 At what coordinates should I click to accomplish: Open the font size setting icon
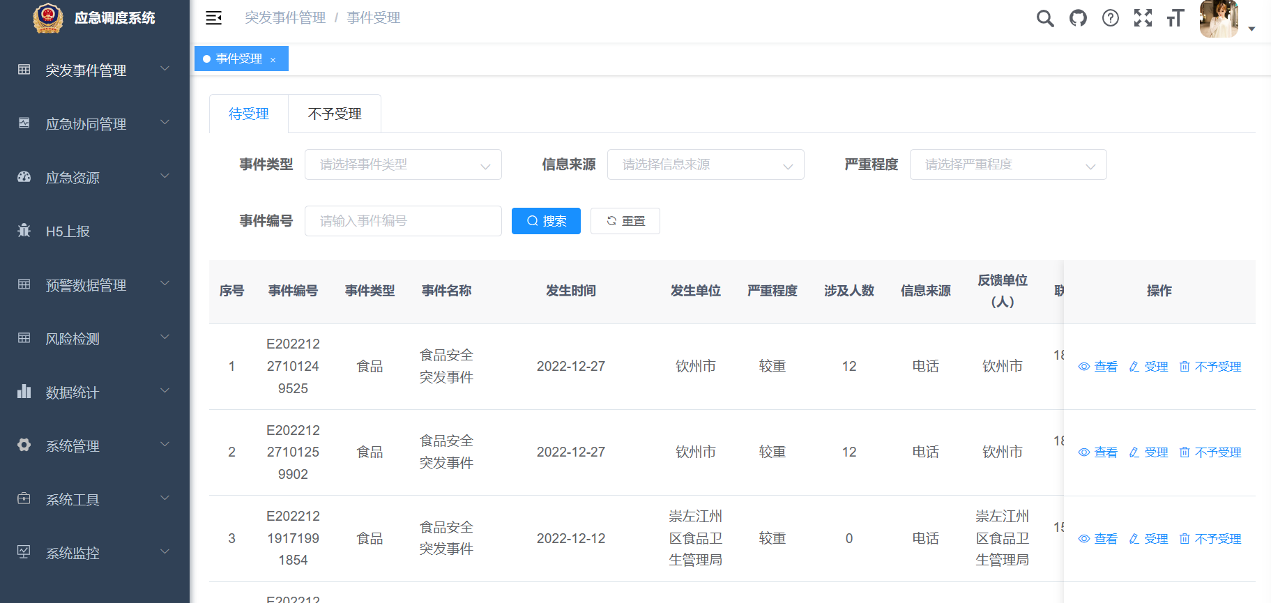[1175, 18]
